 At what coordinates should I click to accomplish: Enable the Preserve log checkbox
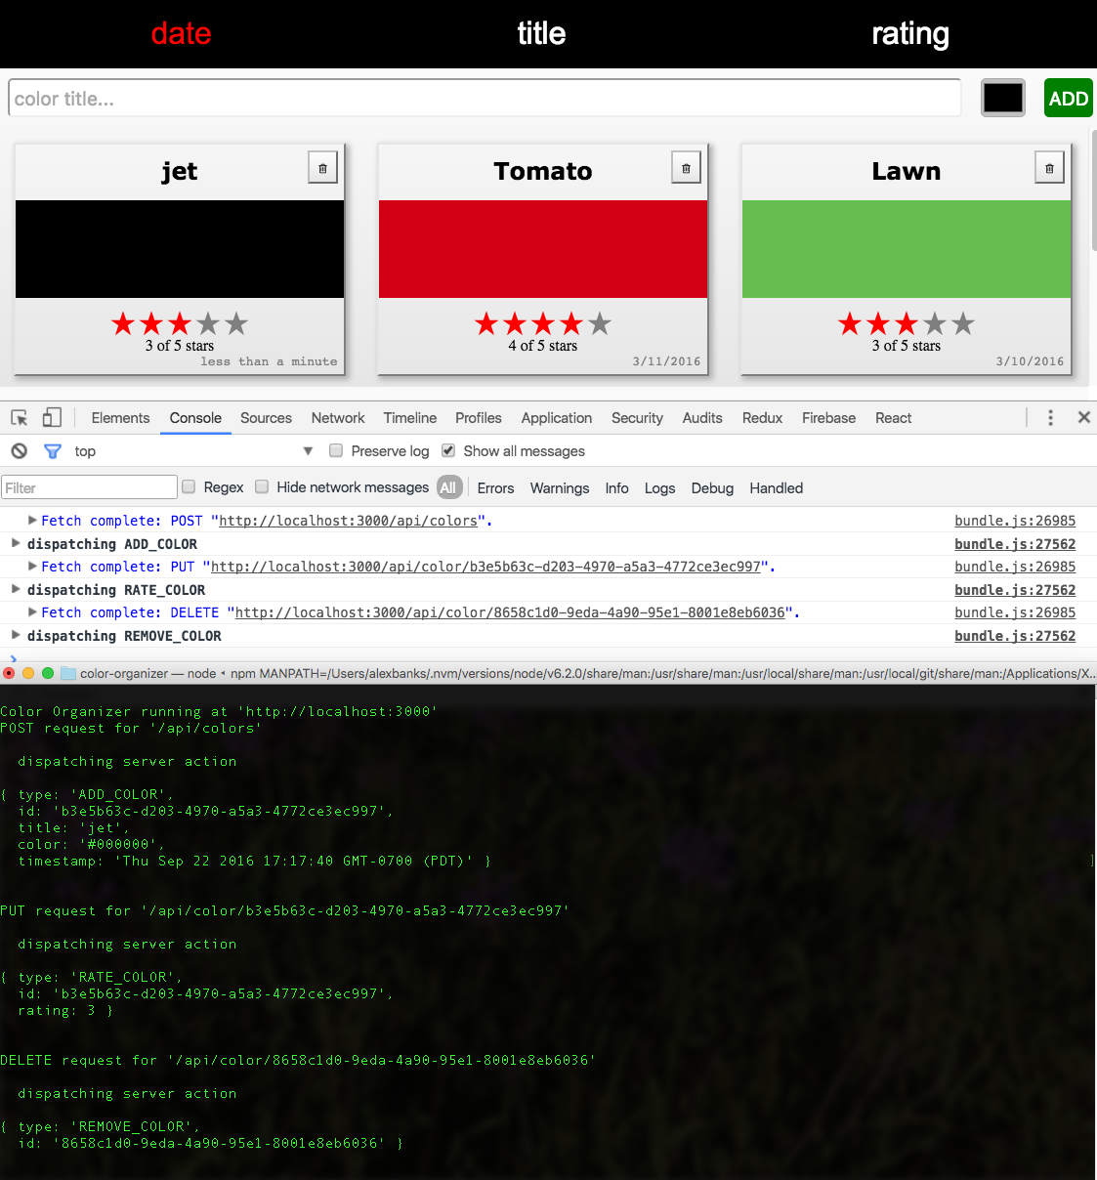(x=336, y=450)
